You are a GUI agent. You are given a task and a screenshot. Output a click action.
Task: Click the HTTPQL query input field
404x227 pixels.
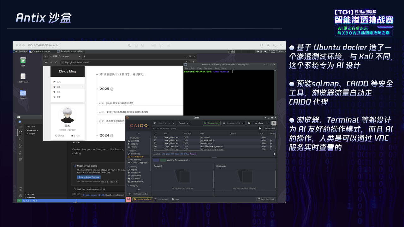(x=205, y=129)
